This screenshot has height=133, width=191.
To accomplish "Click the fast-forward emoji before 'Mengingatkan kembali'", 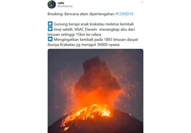I will [x=50, y=39].
